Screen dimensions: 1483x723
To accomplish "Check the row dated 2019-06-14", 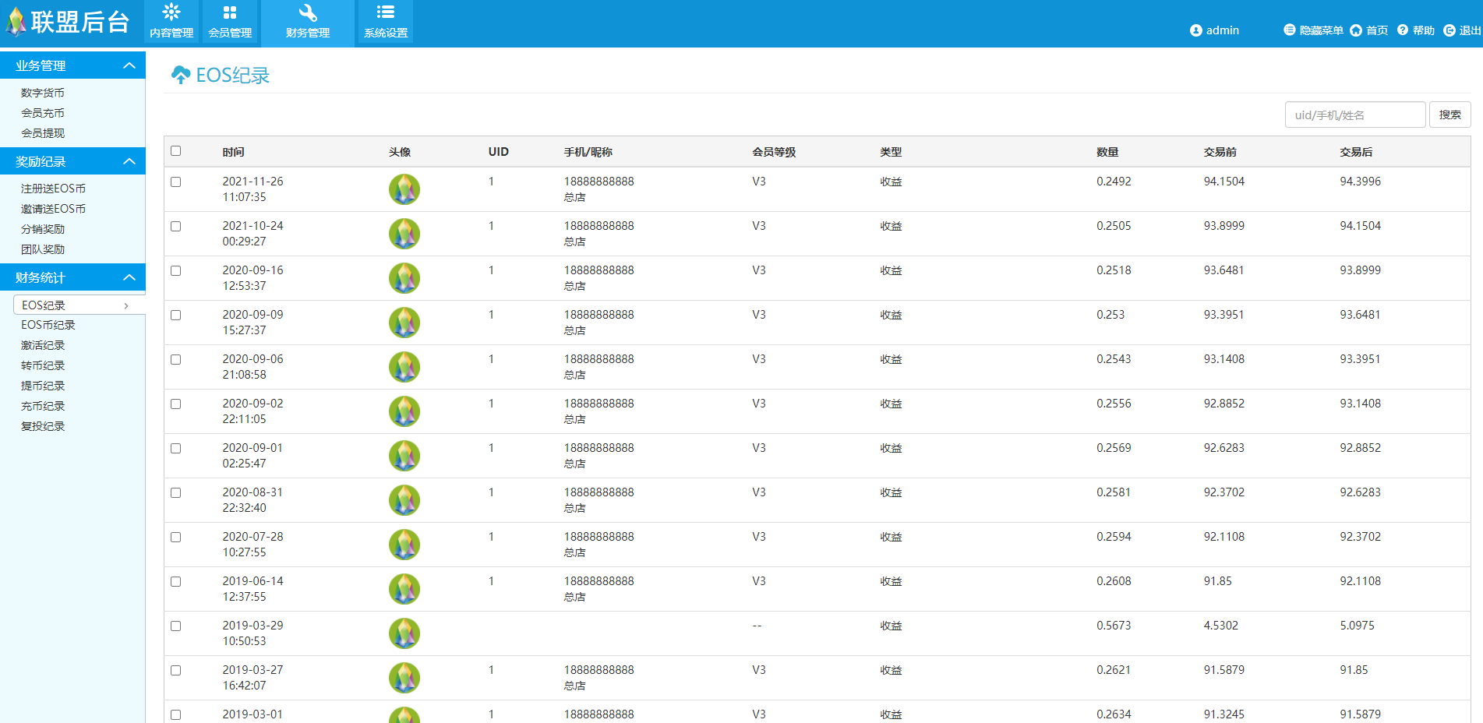I will (176, 581).
